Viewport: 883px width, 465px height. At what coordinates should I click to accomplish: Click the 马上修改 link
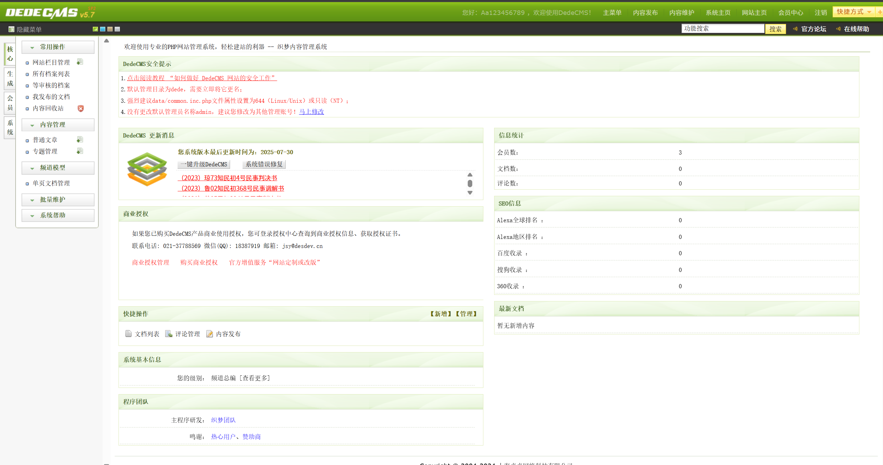click(311, 111)
